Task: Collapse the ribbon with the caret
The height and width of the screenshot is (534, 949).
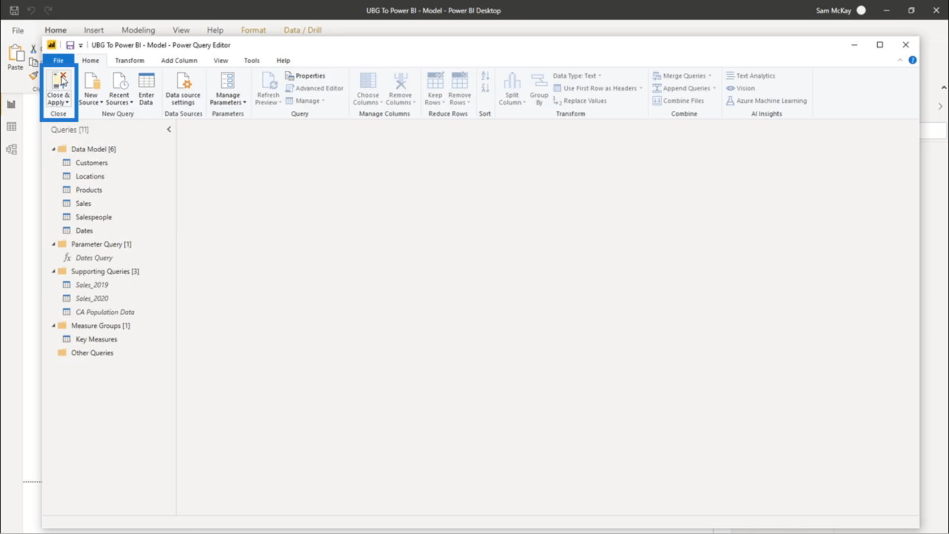Action: tap(900, 60)
